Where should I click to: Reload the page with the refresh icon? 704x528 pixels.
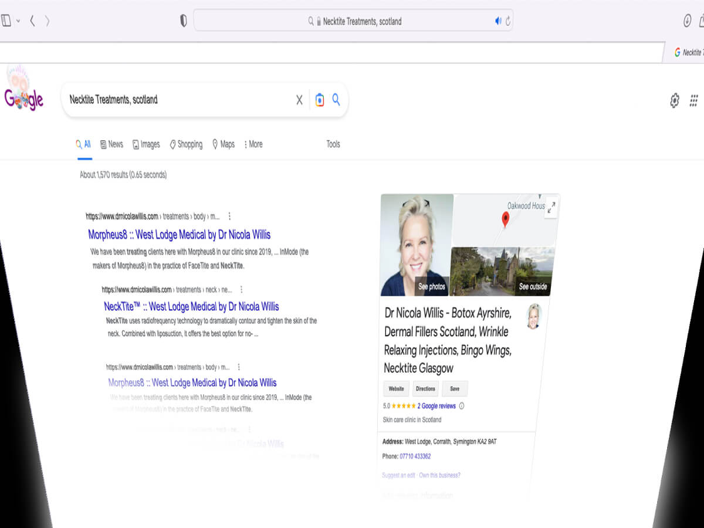coord(508,21)
